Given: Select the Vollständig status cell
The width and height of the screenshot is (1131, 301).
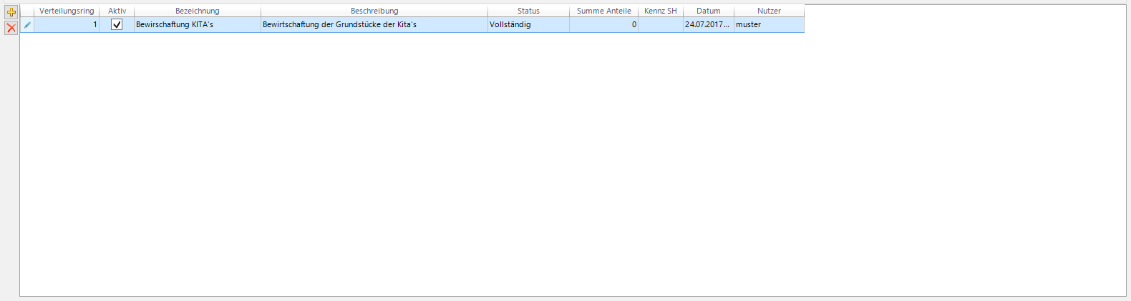Looking at the screenshot, I should [x=528, y=24].
